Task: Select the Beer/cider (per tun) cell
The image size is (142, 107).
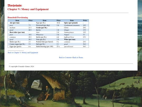Action: (17, 32)
